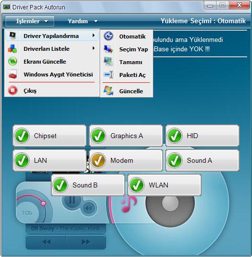Screen dimensions: 252x257
Task: Toggle the Graphics A green checkmark
Action: pyautogui.click(x=98, y=136)
